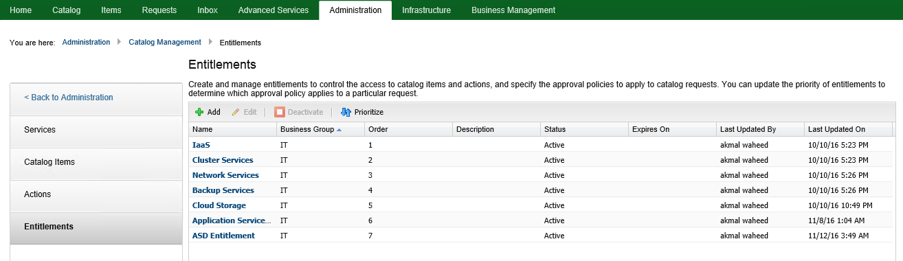Open the ASD Entitlement row link
Screen dimensions: 903x261
coord(223,236)
